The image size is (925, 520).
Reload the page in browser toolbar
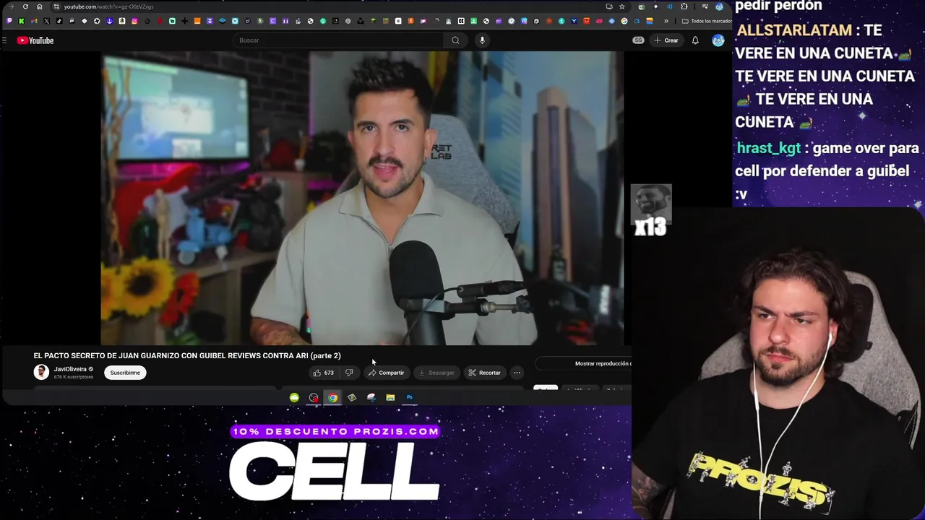click(25, 6)
